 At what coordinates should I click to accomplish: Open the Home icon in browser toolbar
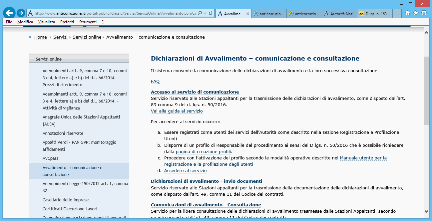[x=408, y=13]
